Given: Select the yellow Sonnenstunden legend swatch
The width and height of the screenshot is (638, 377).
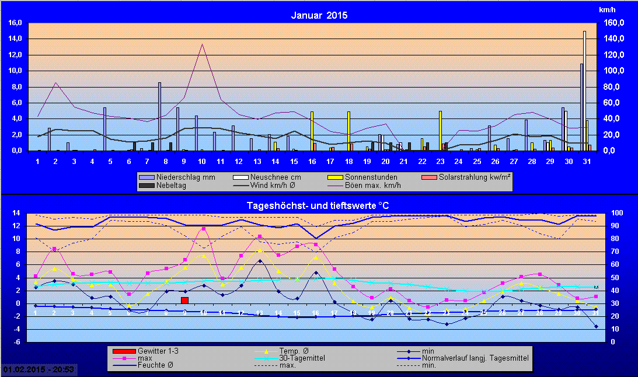Looking at the screenshot, I should 336,177.
